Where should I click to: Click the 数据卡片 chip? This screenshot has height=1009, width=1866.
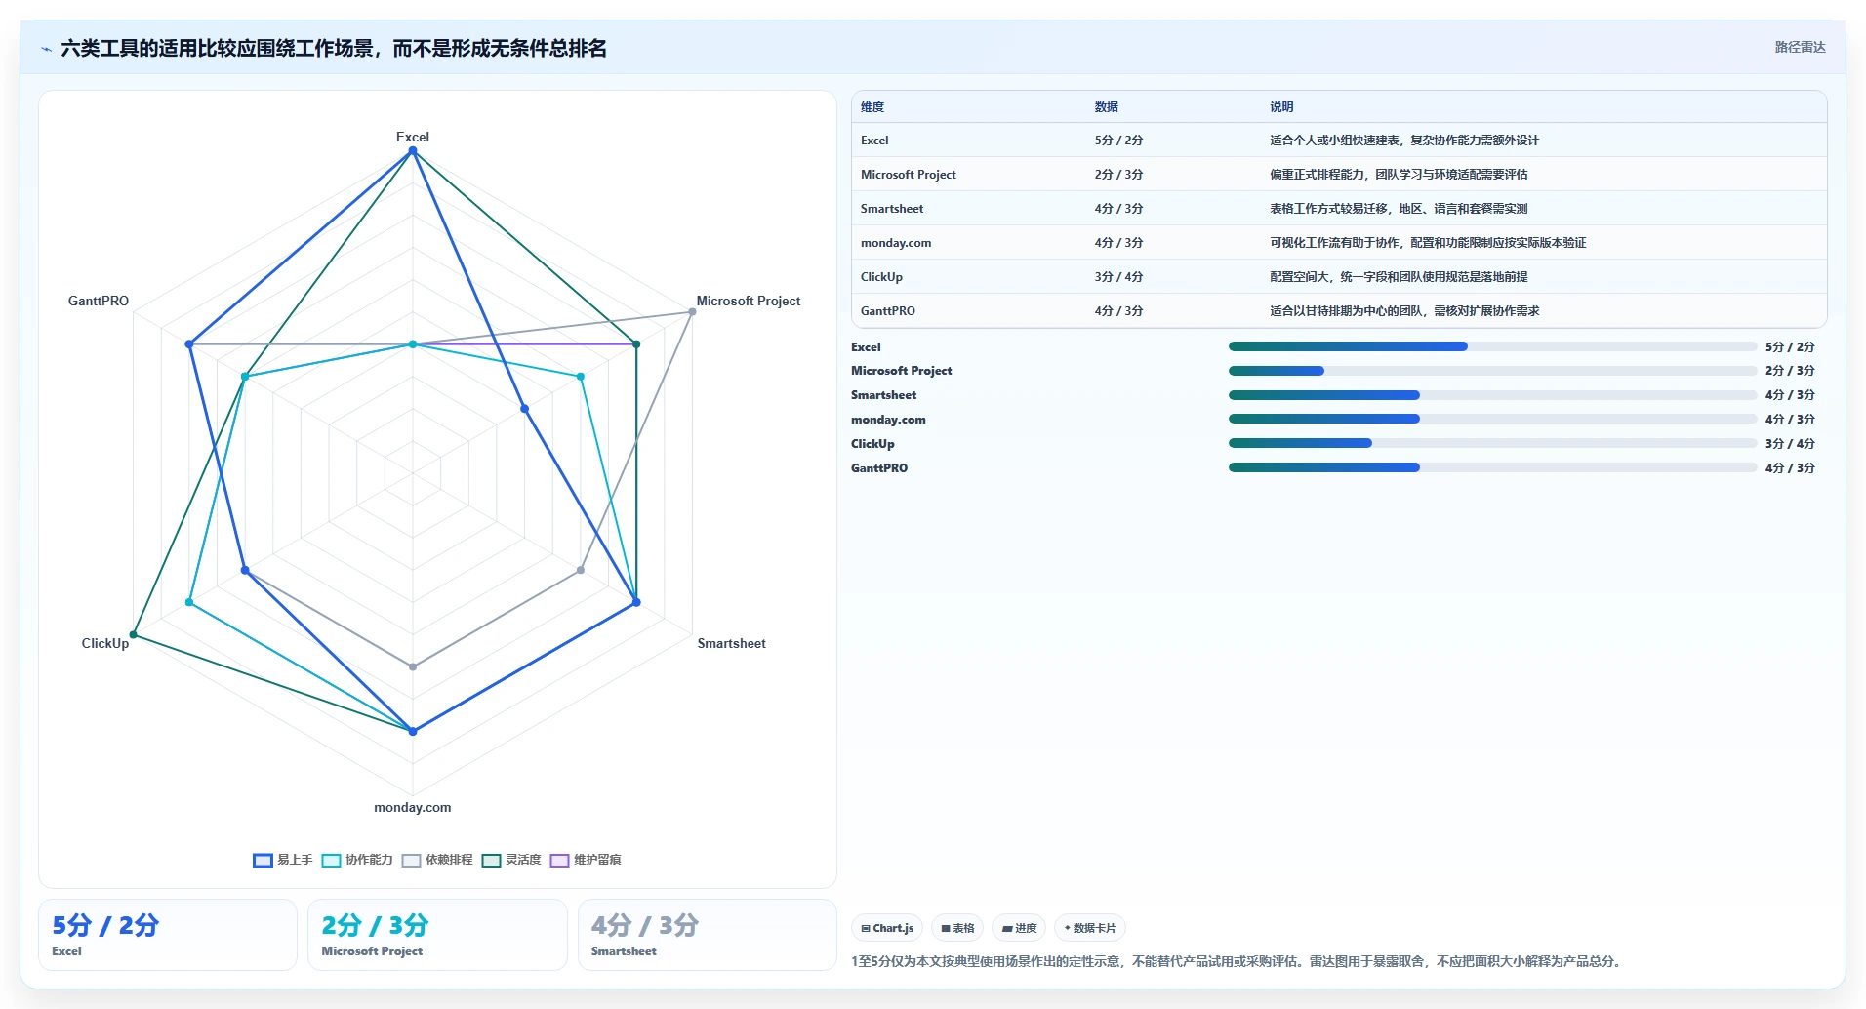[x=1090, y=928]
